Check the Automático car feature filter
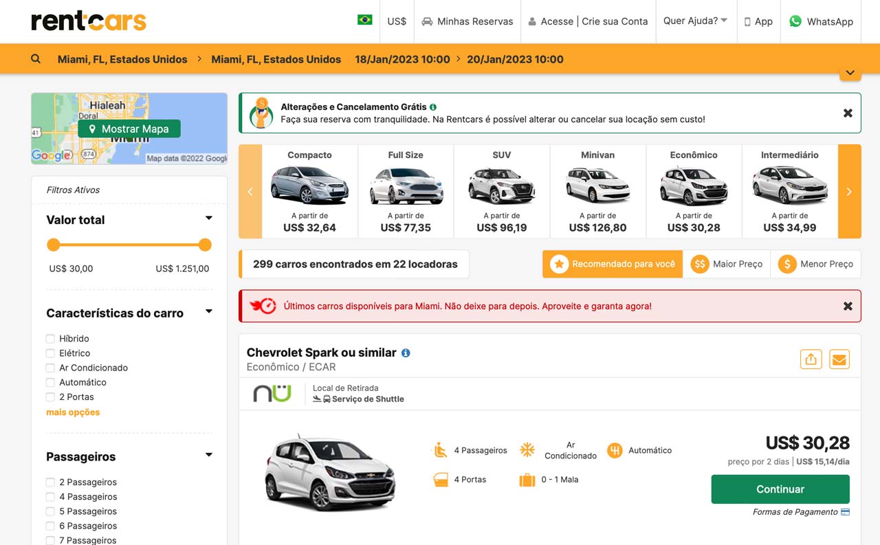Screen dimensions: 880x545 pos(50,382)
